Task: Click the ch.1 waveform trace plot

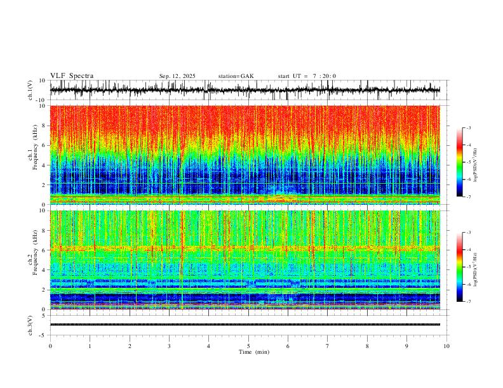Action: (x=245, y=90)
